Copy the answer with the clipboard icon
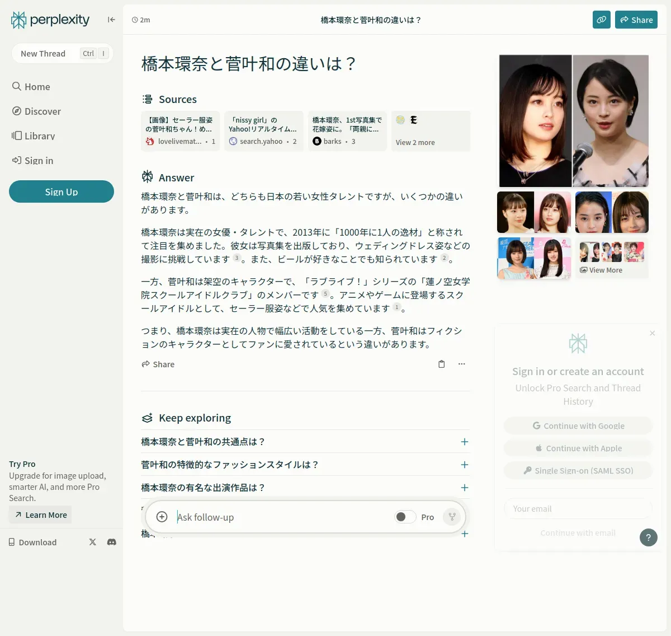 (x=441, y=364)
